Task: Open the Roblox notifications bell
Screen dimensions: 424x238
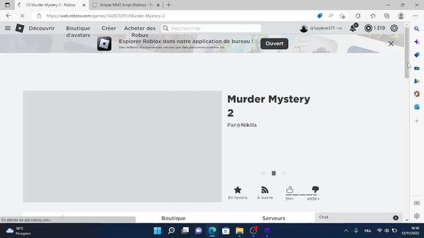Action: [x=353, y=28]
